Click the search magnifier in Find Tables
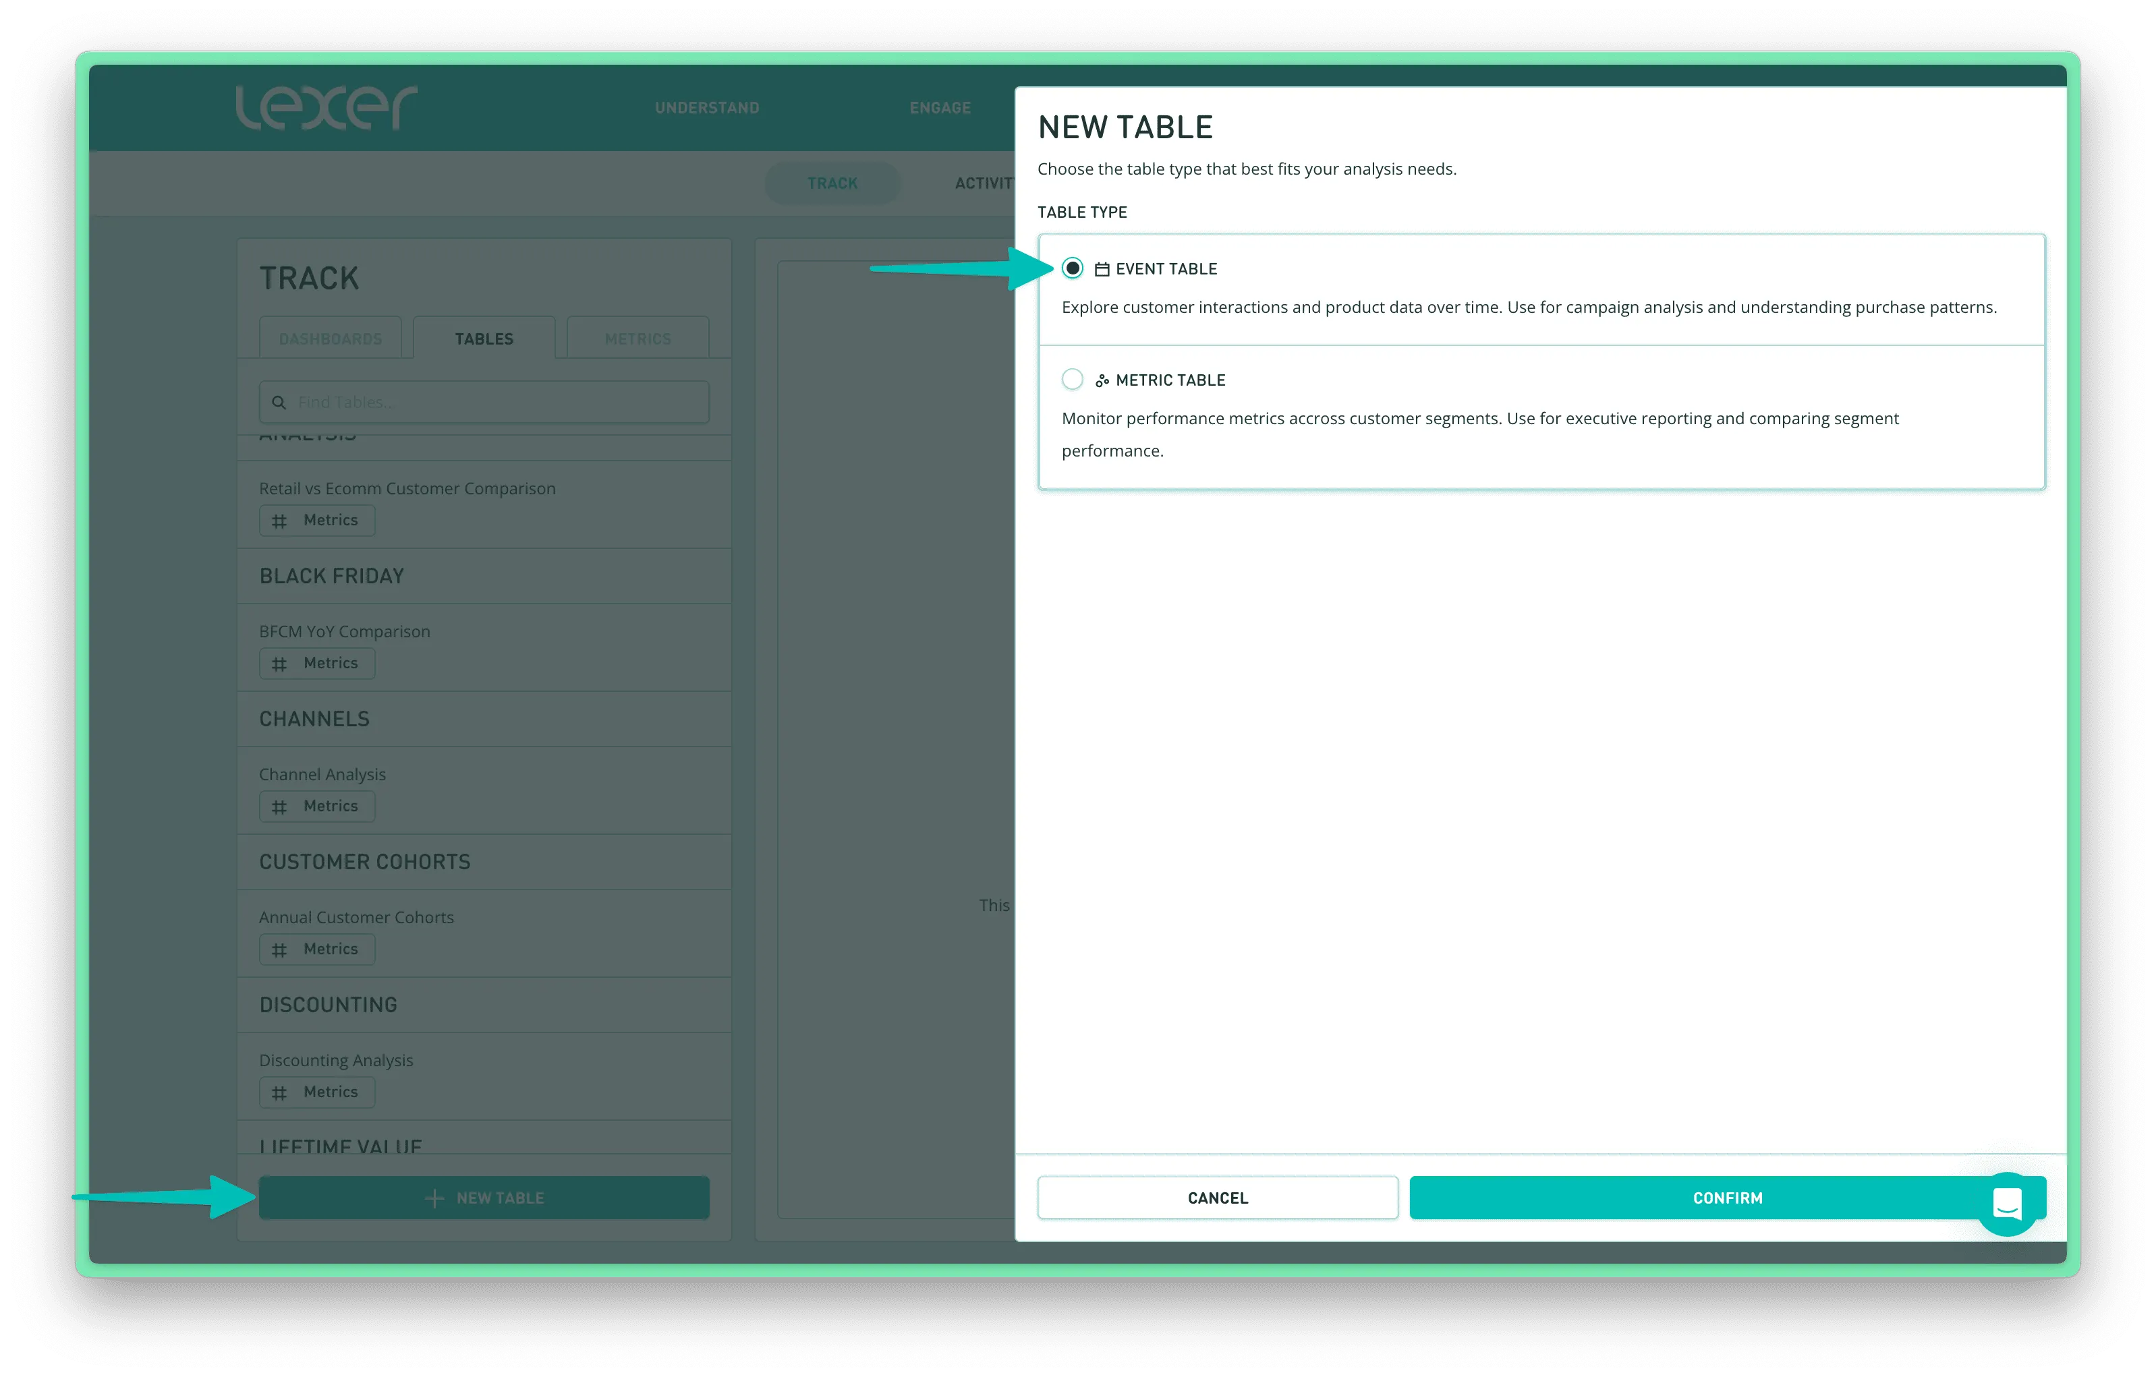Screen dimensions: 2156x1377 (x=279, y=403)
